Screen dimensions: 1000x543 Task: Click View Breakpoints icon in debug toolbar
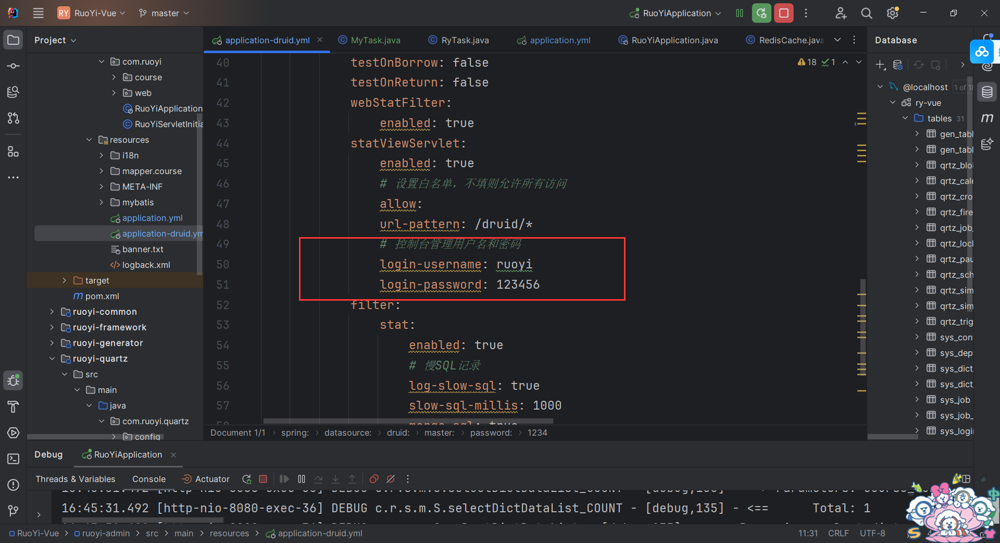point(374,479)
